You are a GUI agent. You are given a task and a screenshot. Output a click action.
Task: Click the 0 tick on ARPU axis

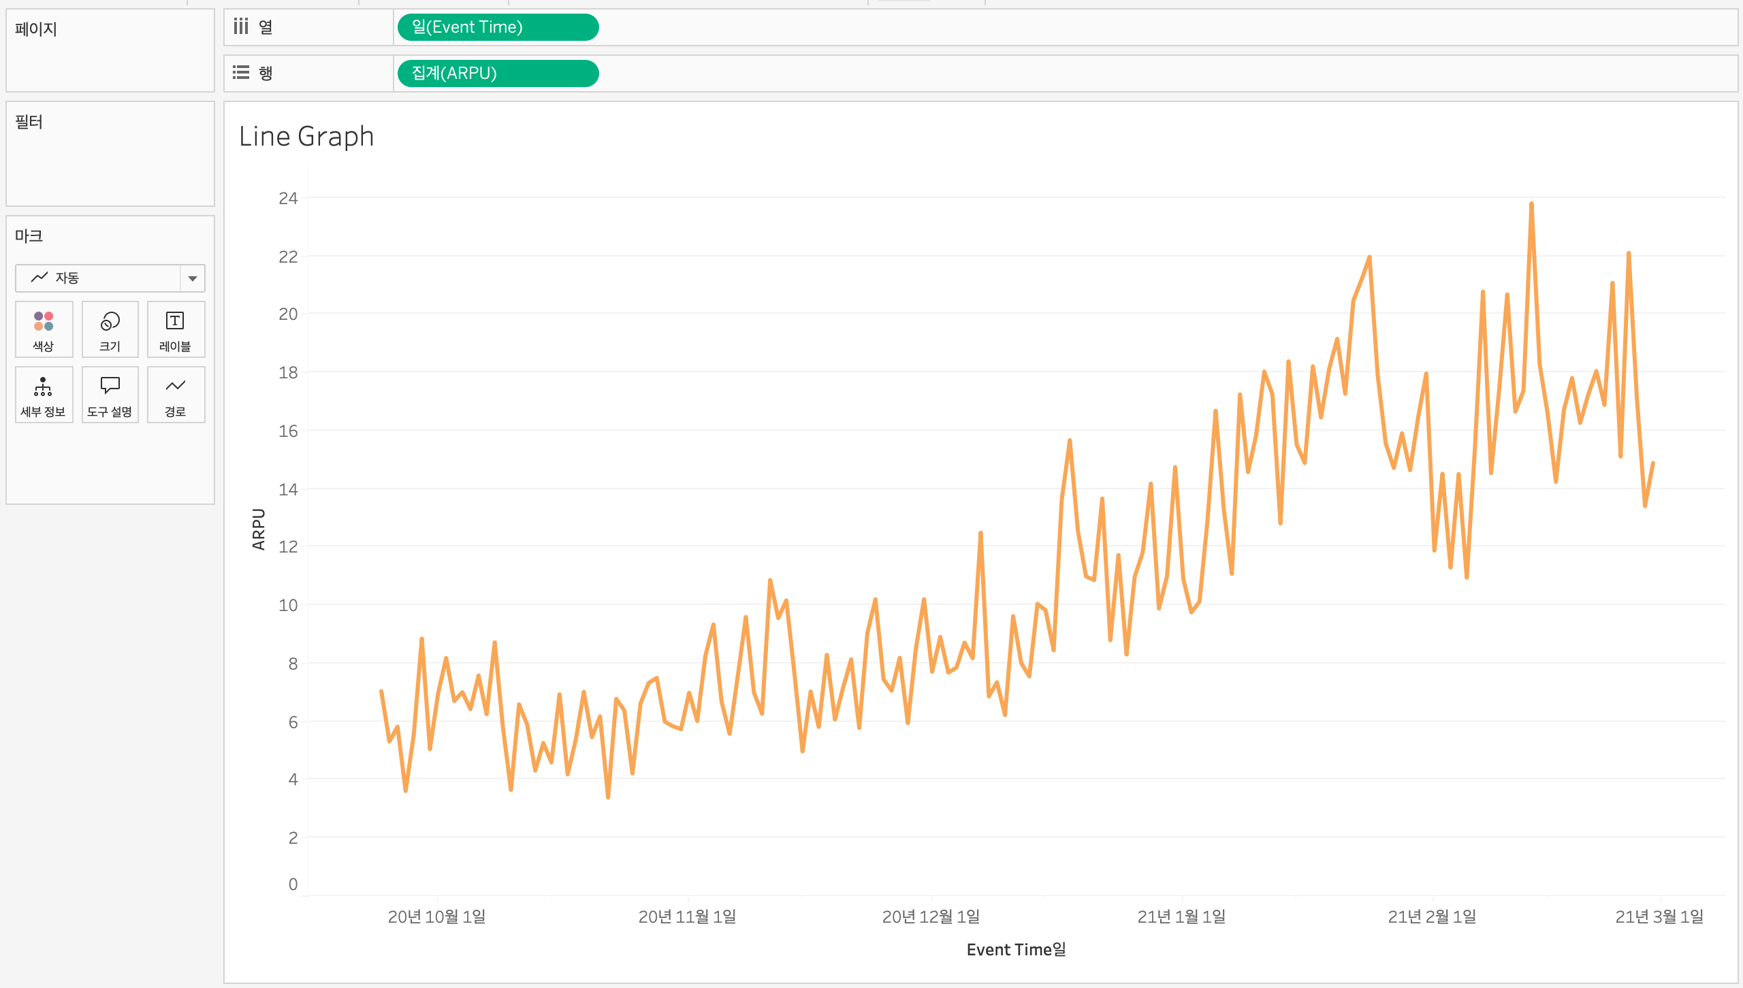pyautogui.click(x=293, y=884)
